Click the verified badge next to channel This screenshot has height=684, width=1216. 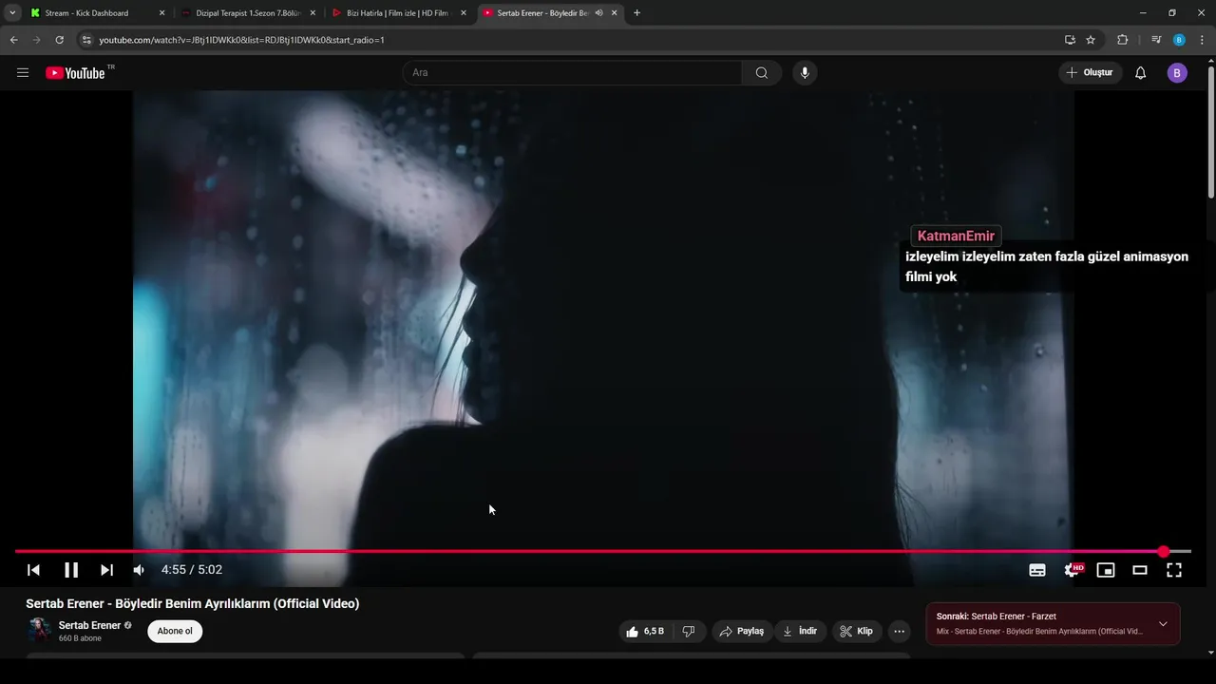tap(128, 626)
